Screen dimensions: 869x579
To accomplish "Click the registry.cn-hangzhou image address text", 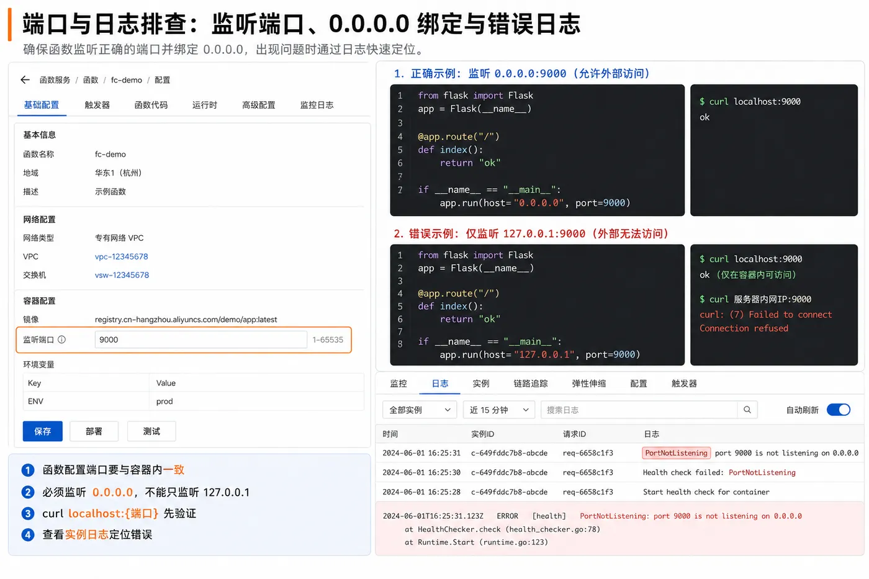I will pos(186,320).
